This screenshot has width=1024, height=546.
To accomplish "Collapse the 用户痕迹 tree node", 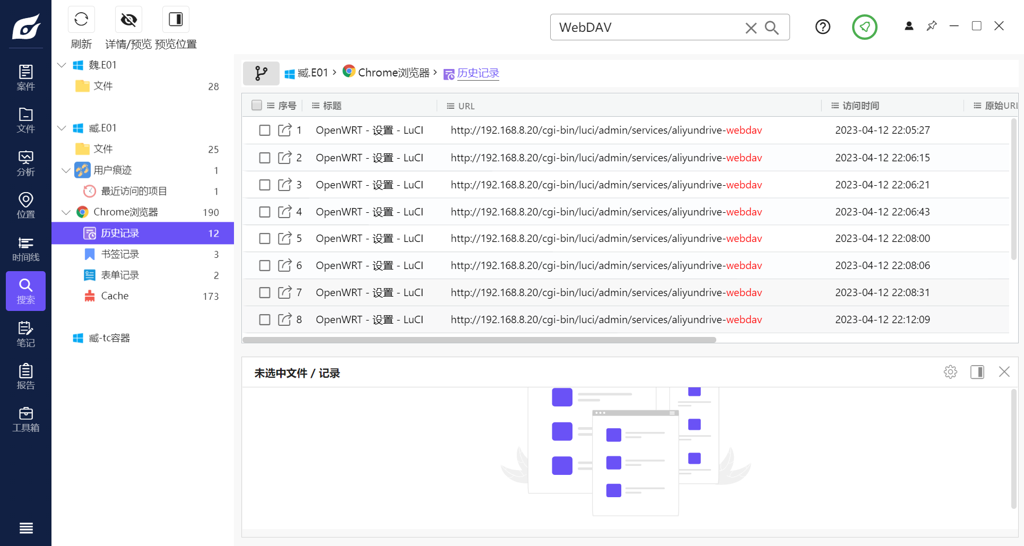I will [x=66, y=170].
